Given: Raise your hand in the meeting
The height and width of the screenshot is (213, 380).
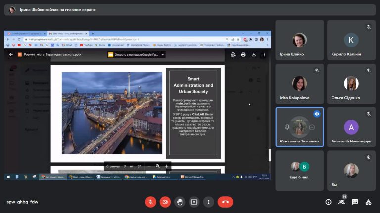Looking at the screenshot, I should tap(180, 202).
